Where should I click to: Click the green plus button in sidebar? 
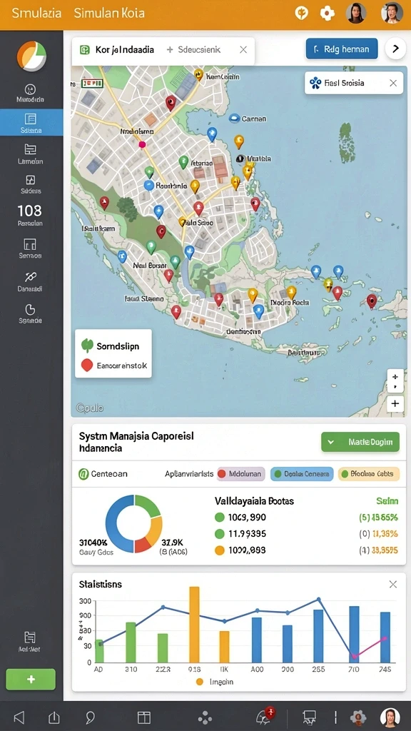coord(31,680)
